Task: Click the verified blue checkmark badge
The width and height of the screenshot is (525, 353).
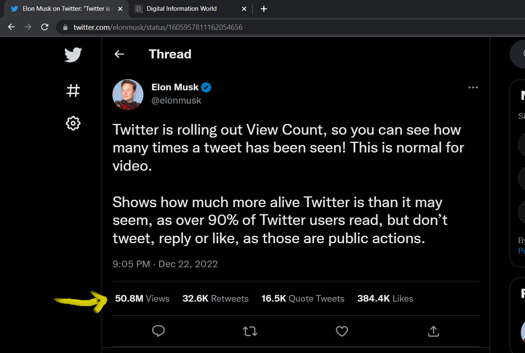Action: tap(206, 87)
